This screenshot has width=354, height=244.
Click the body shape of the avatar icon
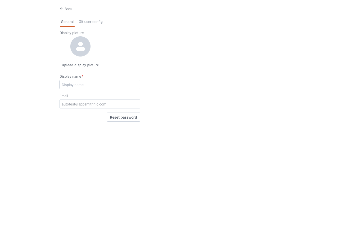tap(80, 49)
